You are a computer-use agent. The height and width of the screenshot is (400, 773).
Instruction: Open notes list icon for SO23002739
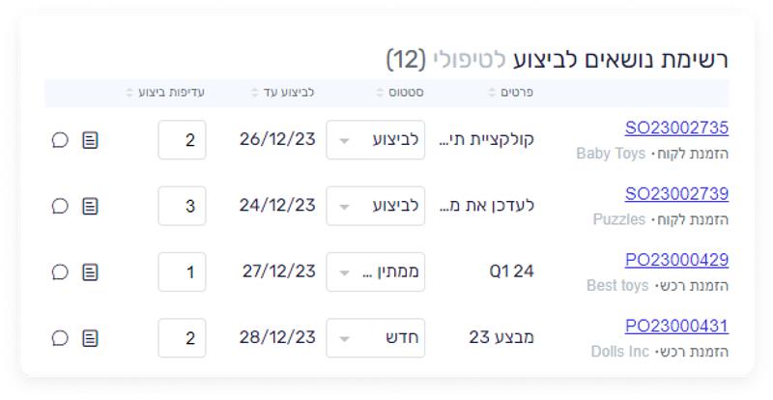point(90,206)
